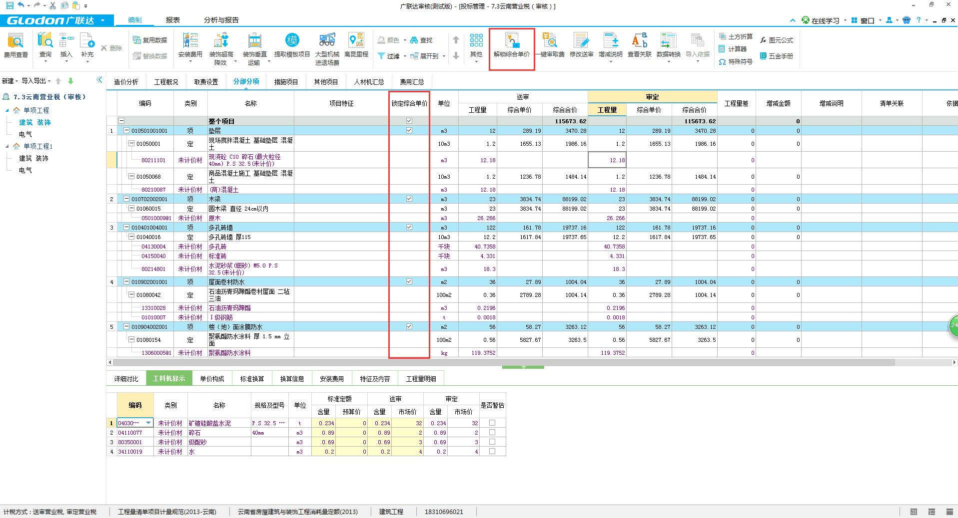Toggle 锁定综合单价 checkbox for 垫层 row
The height and width of the screenshot is (518, 958).
pos(409,131)
